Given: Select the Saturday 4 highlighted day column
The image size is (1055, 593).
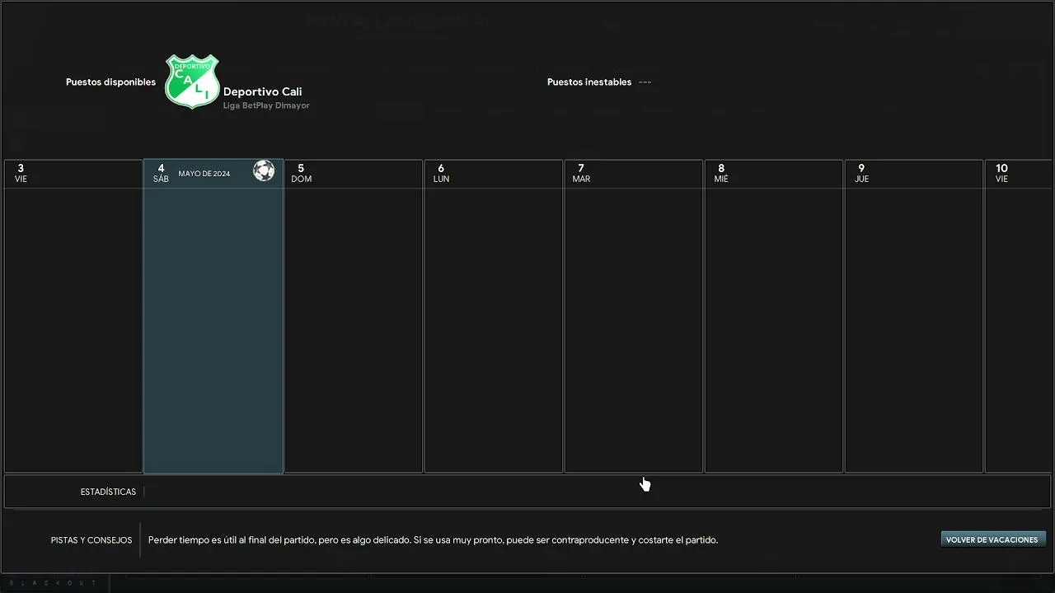Looking at the screenshot, I should pyautogui.click(x=213, y=316).
